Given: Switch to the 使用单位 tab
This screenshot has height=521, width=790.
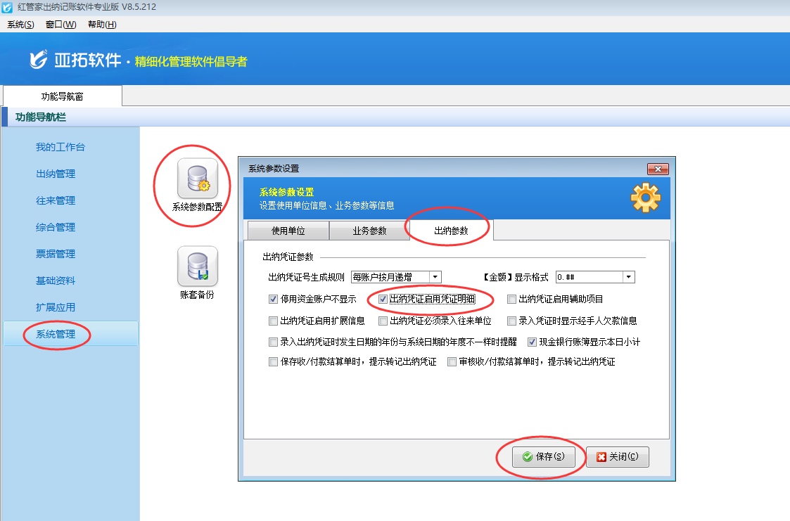Looking at the screenshot, I should pyautogui.click(x=289, y=231).
